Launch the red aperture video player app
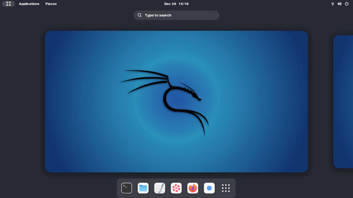Viewport: 353px width, 198px height. [x=176, y=188]
